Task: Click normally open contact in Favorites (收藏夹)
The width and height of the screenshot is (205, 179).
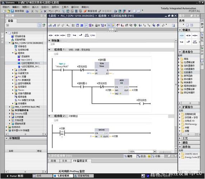Action: point(182,35)
